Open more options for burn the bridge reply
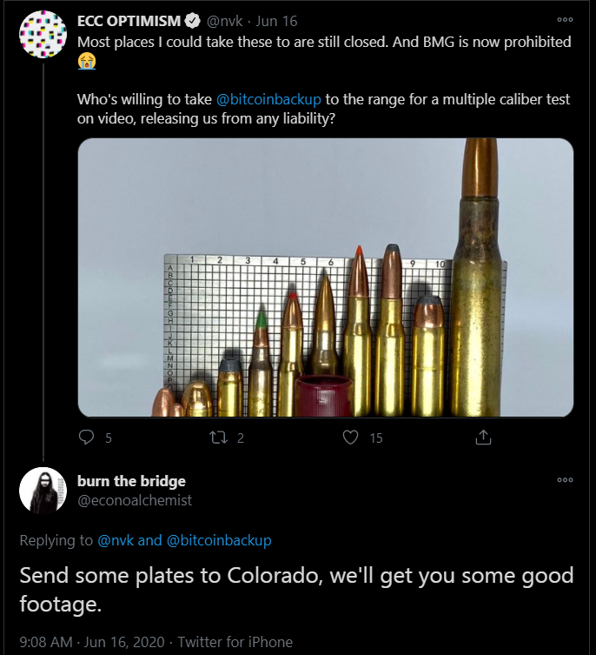 pyautogui.click(x=565, y=479)
